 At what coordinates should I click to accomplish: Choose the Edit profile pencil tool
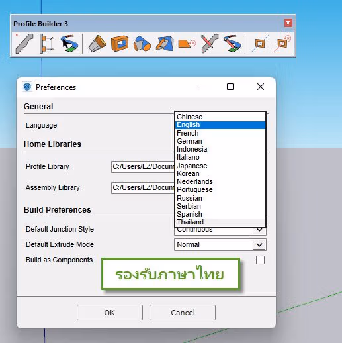210,44
